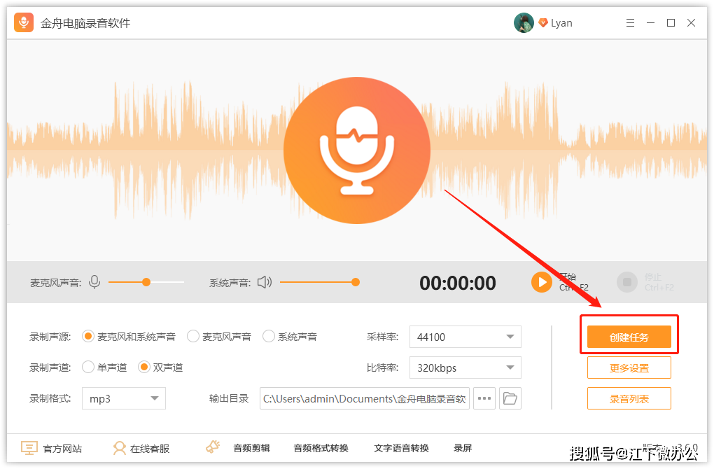The width and height of the screenshot is (714, 469).
Task: Browse output directory with three-dots button
Action: (484, 398)
